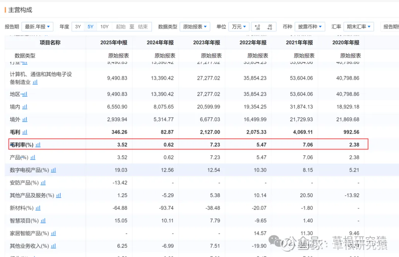Viewport: 399px width, 257px height.
Task: Select the 5Y year range option
Action: tap(91, 27)
